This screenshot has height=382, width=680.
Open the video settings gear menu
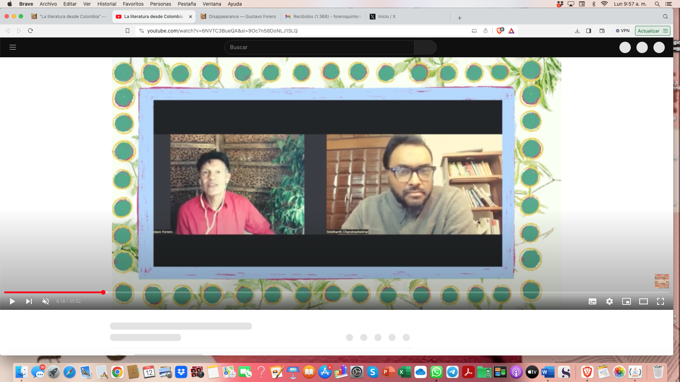click(610, 301)
